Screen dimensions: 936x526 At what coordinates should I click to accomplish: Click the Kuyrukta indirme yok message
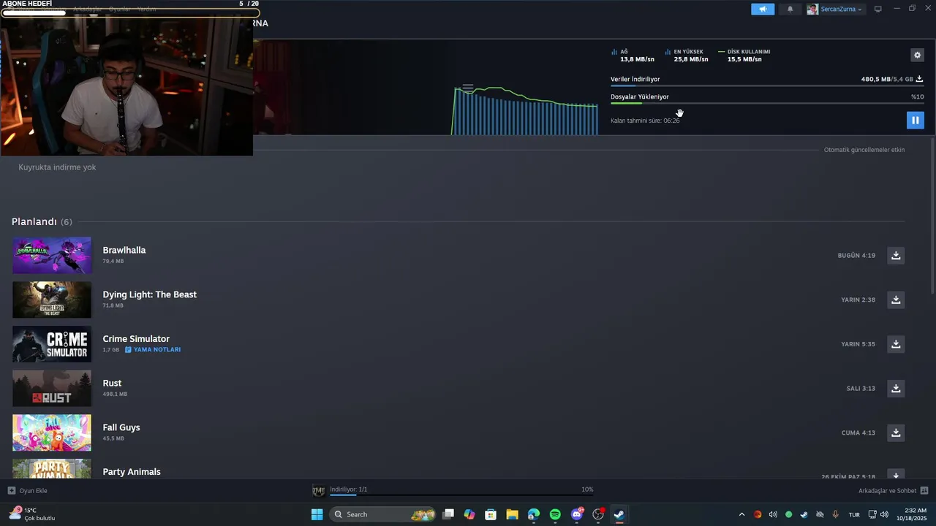tap(57, 167)
